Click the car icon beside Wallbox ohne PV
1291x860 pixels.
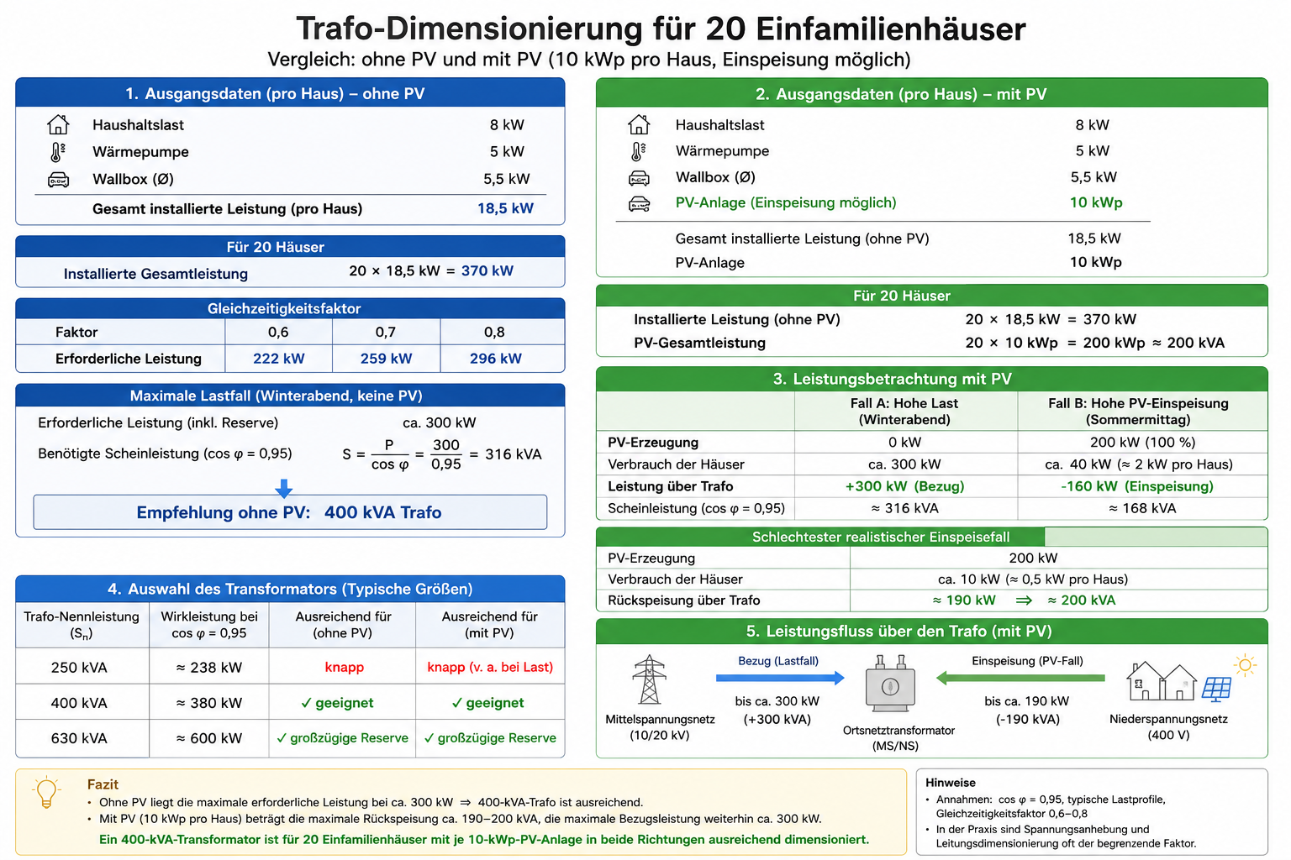tap(58, 180)
